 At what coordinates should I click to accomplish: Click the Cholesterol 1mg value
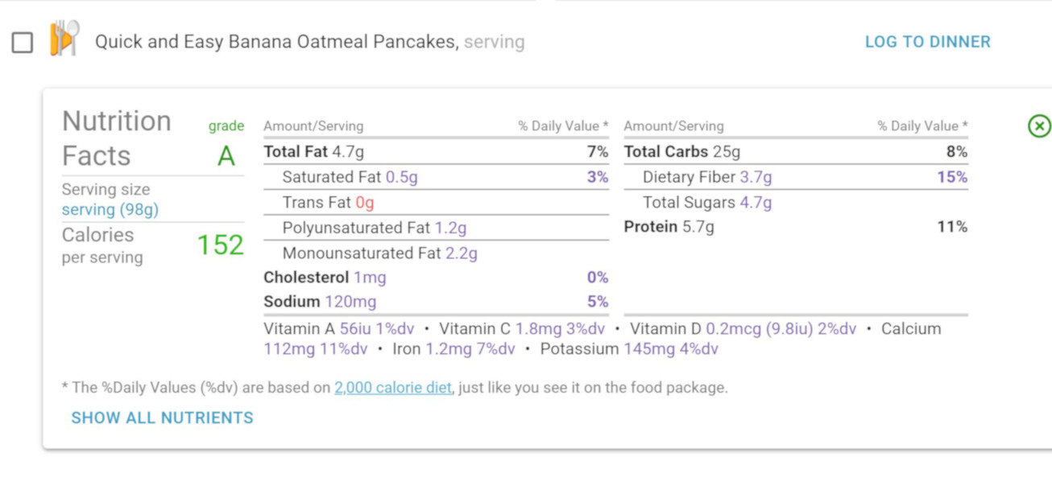[370, 278]
